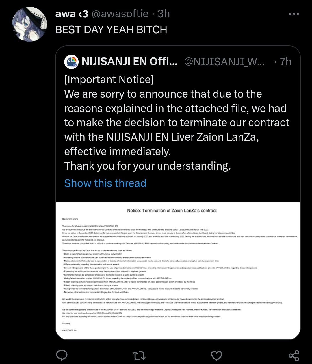The image size is (312, 364).
Task: Open awa's profile avatar
Action: tap(29, 24)
